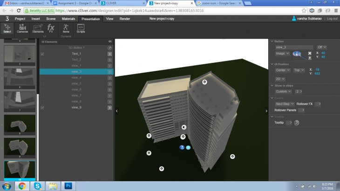Open the Center alignment dropdown
This screenshot has height=191, width=340.
click(283, 70)
